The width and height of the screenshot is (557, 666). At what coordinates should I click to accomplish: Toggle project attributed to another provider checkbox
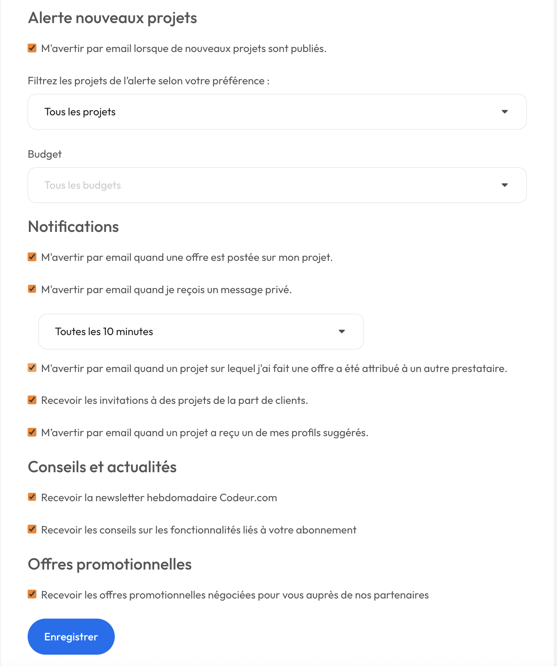tap(32, 368)
